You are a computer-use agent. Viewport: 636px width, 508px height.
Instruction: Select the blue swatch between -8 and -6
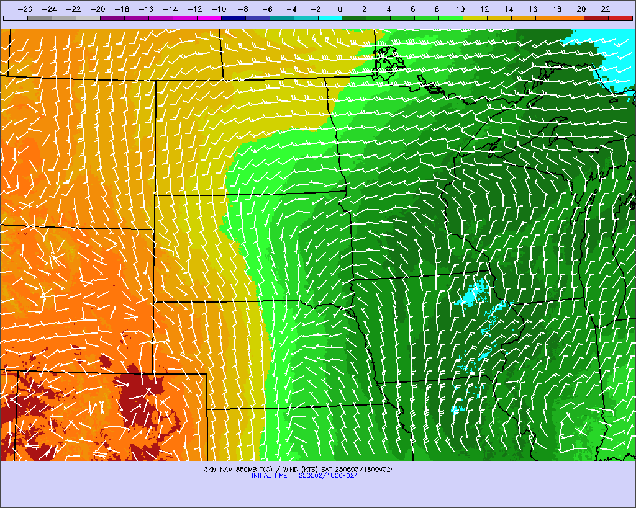pyautogui.click(x=258, y=18)
